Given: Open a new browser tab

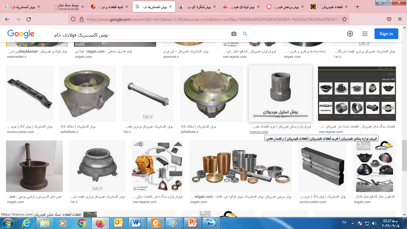Looking at the screenshot, I should click(358, 7).
